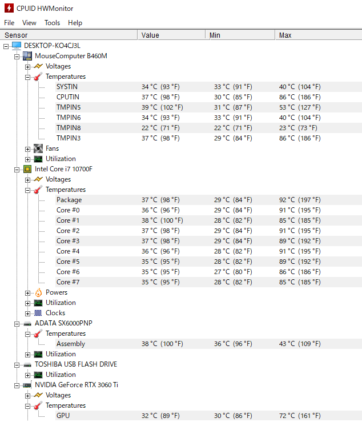Expand the Fans node

(27, 149)
